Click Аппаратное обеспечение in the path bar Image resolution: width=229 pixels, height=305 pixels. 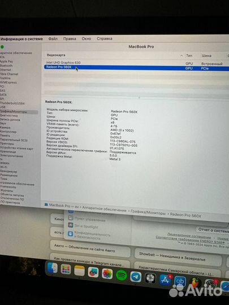click(104, 208)
